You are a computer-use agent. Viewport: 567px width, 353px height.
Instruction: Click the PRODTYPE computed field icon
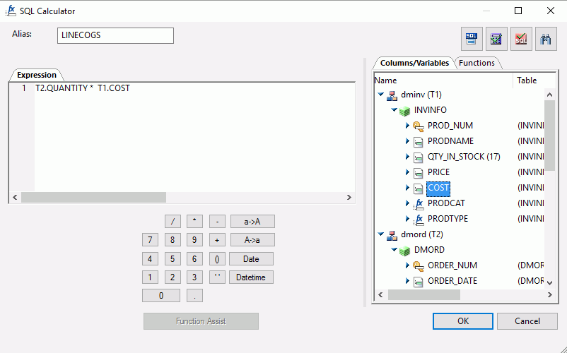pyautogui.click(x=419, y=220)
